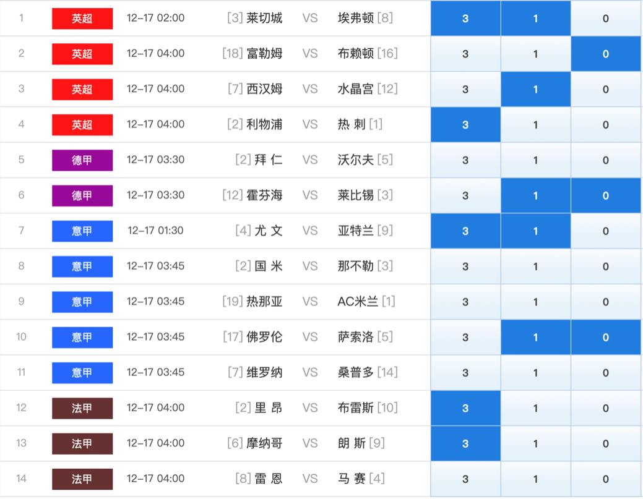
Task: Select 0 for the 热那亚 vs AC米兰 match
Action: (x=606, y=302)
